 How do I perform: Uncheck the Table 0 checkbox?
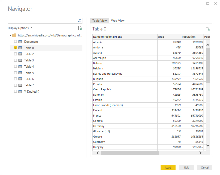coord(15,48)
